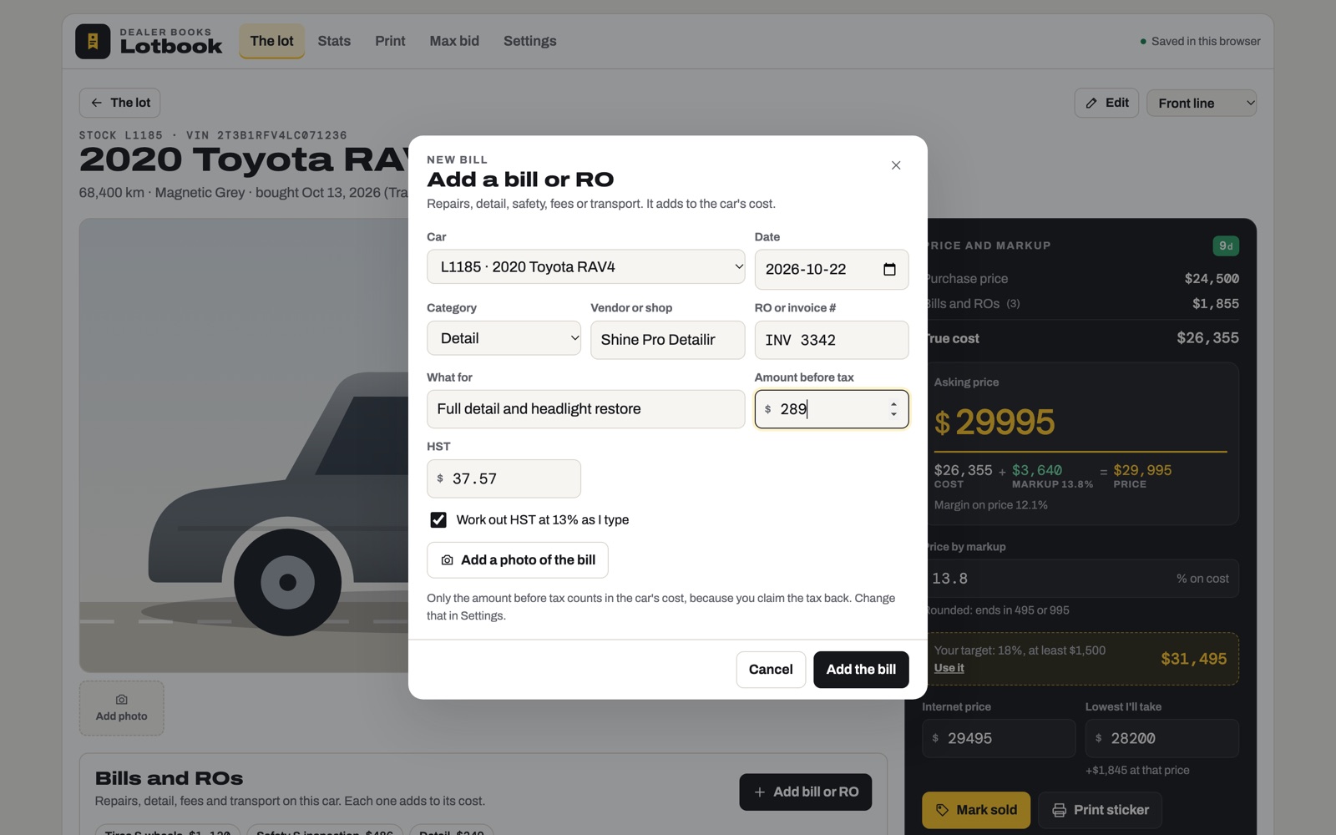Viewport: 1336px width, 835px height.
Task: Click the $31,495 target price
Action: point(1194,659)
